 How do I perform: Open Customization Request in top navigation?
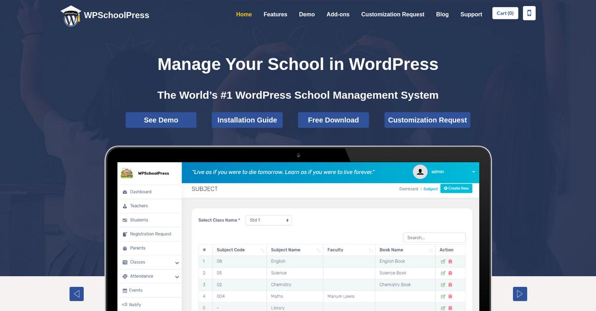(x=393, y=14)
